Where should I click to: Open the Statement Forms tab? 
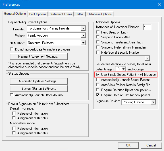pos(61,14)
